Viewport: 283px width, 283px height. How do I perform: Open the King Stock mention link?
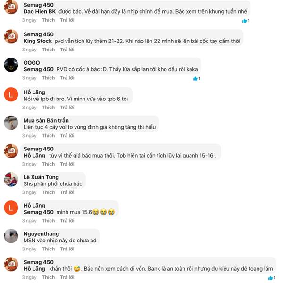coord(38,41)
